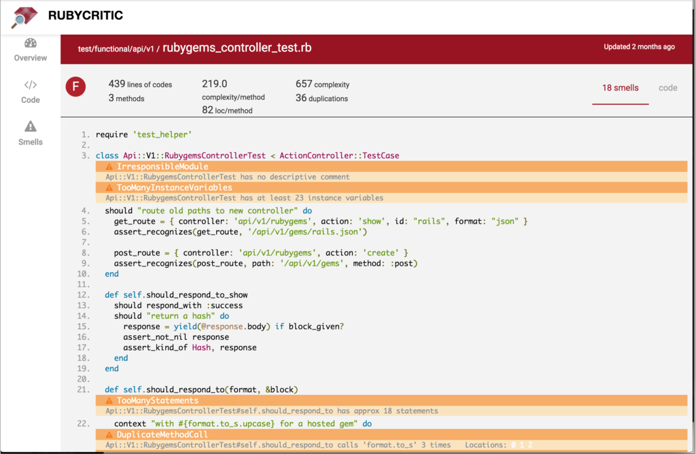Viewport: 696px width, 454px height.
Task: Select the Code sidebar label
Action: pyautogui.click(x=30, y=100)
